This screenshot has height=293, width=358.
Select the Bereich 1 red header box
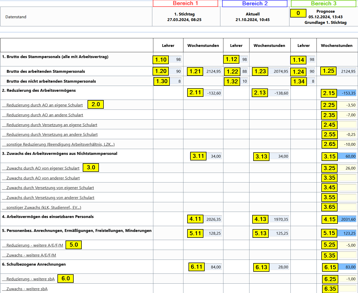(x=185, y=3)
